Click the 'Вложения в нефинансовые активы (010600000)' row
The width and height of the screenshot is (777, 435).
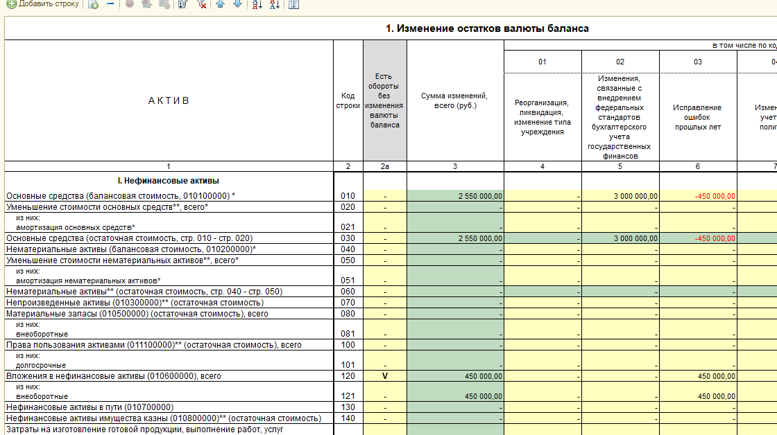tap(169, 376)
